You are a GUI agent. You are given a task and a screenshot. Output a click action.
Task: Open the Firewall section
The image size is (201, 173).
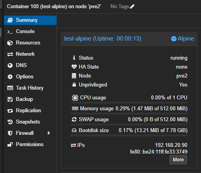pyautogui.click(x=30, y=133)
